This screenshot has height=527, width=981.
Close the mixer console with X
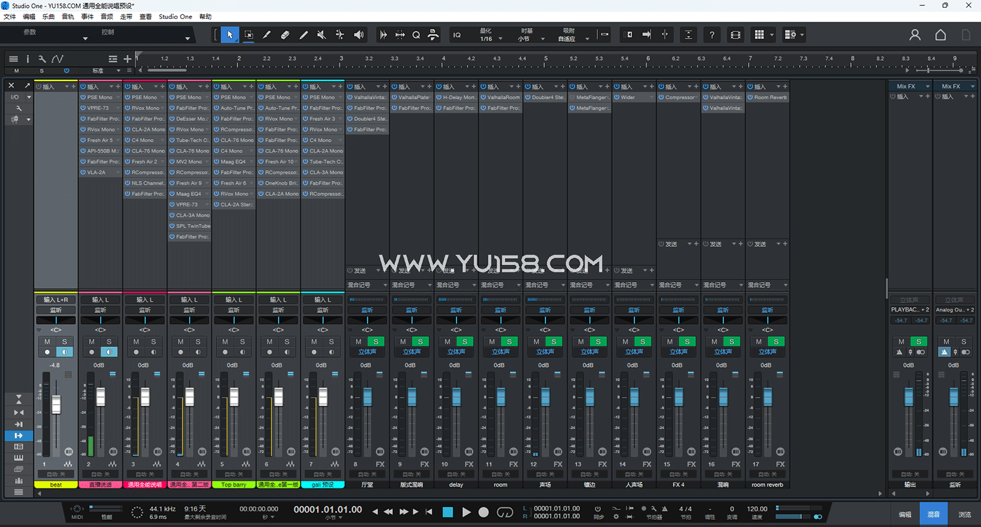coord(11,86)
